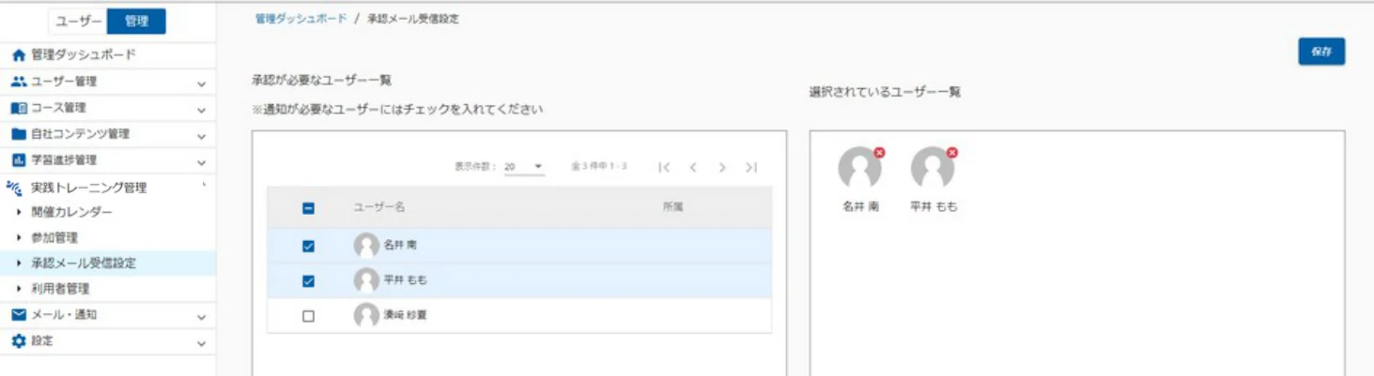This screenshot has height=376, width=1374.
Task: Click 承認メール受信設定 breadcrumb text
Action: click(412, 19)
